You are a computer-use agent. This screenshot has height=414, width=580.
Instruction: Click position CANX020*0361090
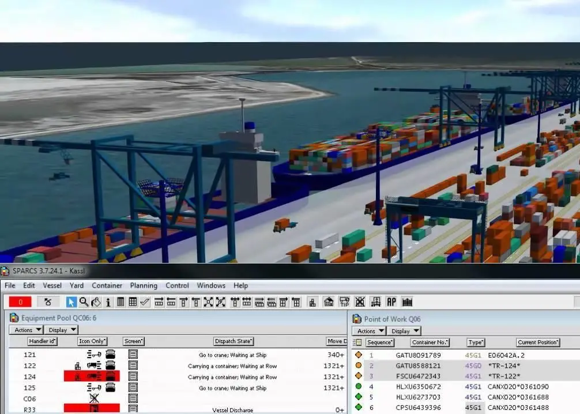click(518, 387)
